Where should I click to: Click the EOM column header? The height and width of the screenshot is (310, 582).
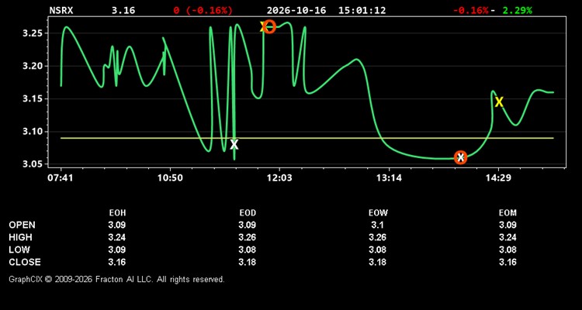point(508,213)
